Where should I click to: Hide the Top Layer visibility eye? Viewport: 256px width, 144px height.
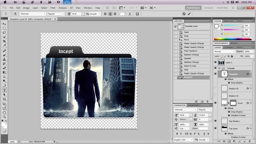click(x=215, y=128)
